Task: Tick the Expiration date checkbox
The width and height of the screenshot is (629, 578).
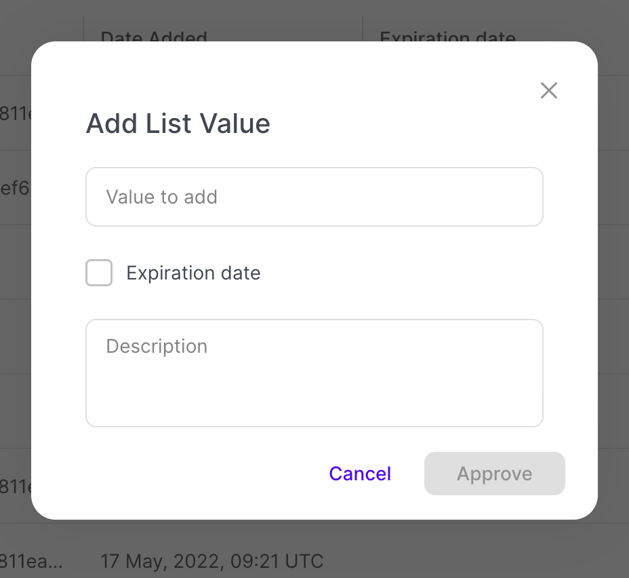Action: point(99,273)
